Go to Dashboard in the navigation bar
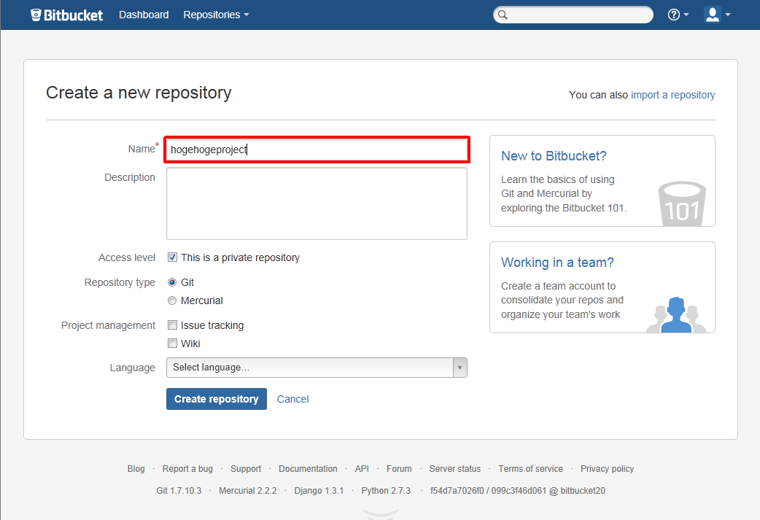 144,15
